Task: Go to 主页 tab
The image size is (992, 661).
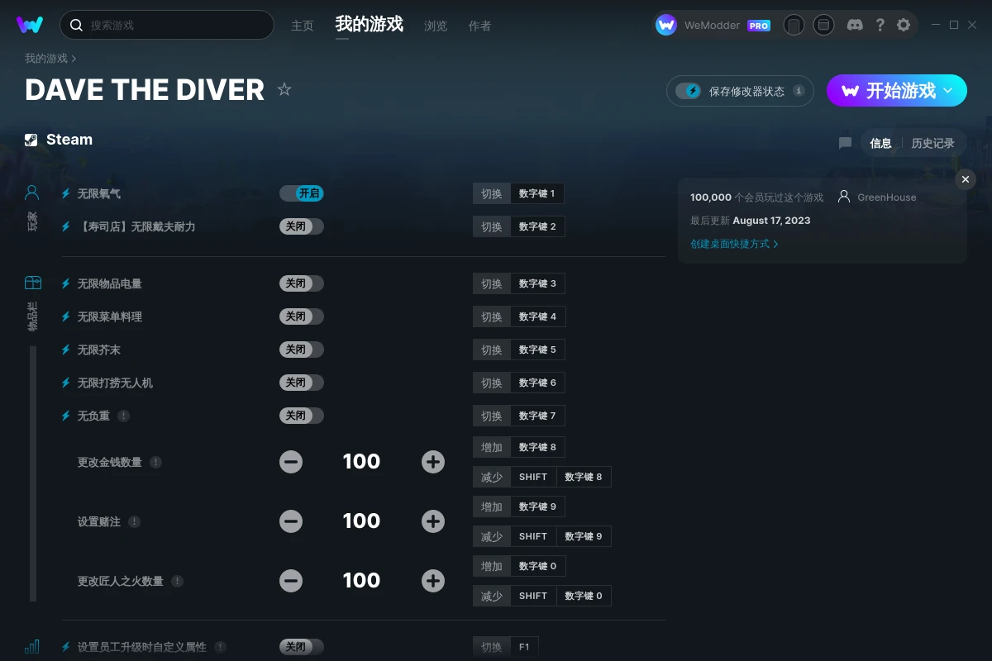Action: coord(303,26)
